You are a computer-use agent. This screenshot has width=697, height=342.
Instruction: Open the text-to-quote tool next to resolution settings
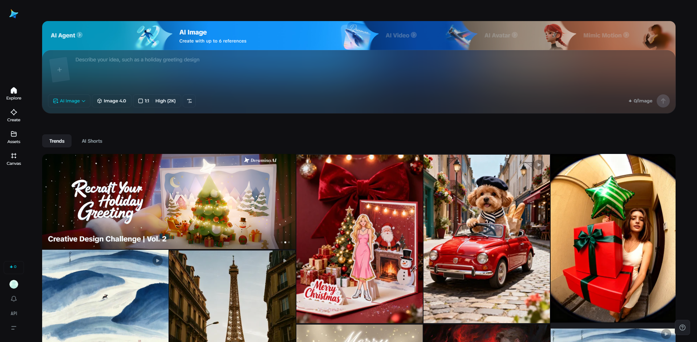189,101
